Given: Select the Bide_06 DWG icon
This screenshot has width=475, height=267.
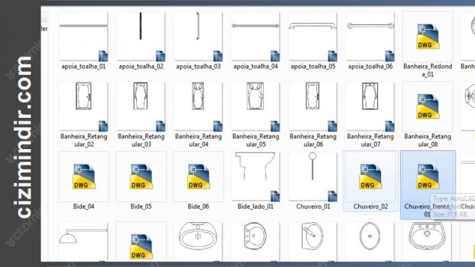Looking at the screenshot, I should 198,177.
